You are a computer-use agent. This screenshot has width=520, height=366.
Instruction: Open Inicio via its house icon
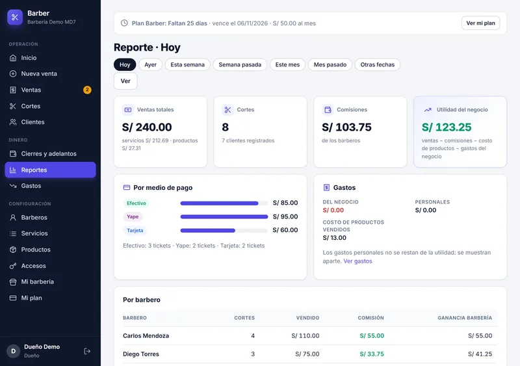click(x=13, y=58)
